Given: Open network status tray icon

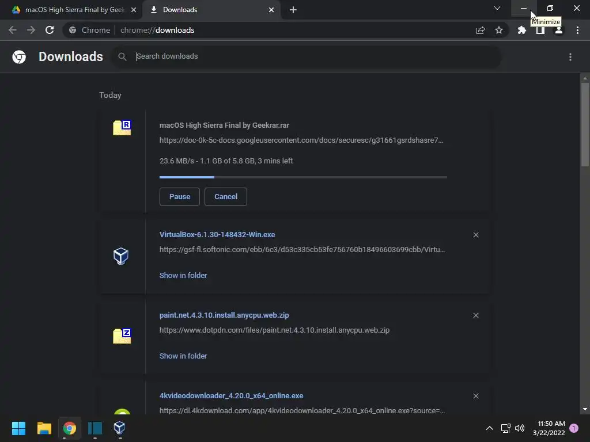Looking at the screenshot, I should pyautogui.click(x=505, y=428).
